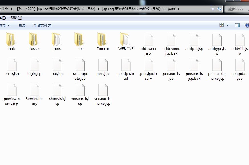Open the pets subfolder icon
The width and height of the screenshot is (249, 165).
click(x=56, y=39)
